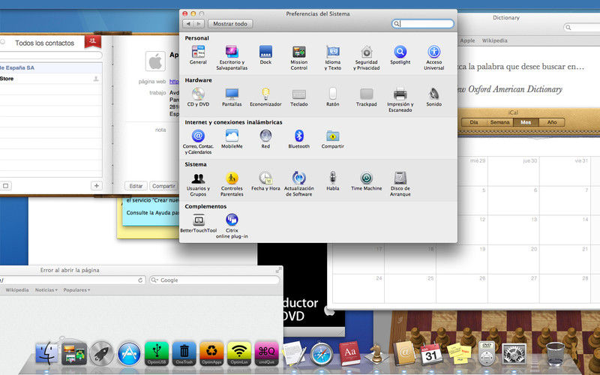
Task: Open Noticias bookmarks dropdown in Safari
Action: 46,290
